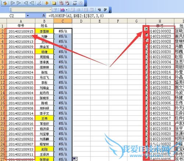This screenshot has height=161, width=184.
Task: Select cell A2 with 201402100915
Action: [x=21, y=31]
